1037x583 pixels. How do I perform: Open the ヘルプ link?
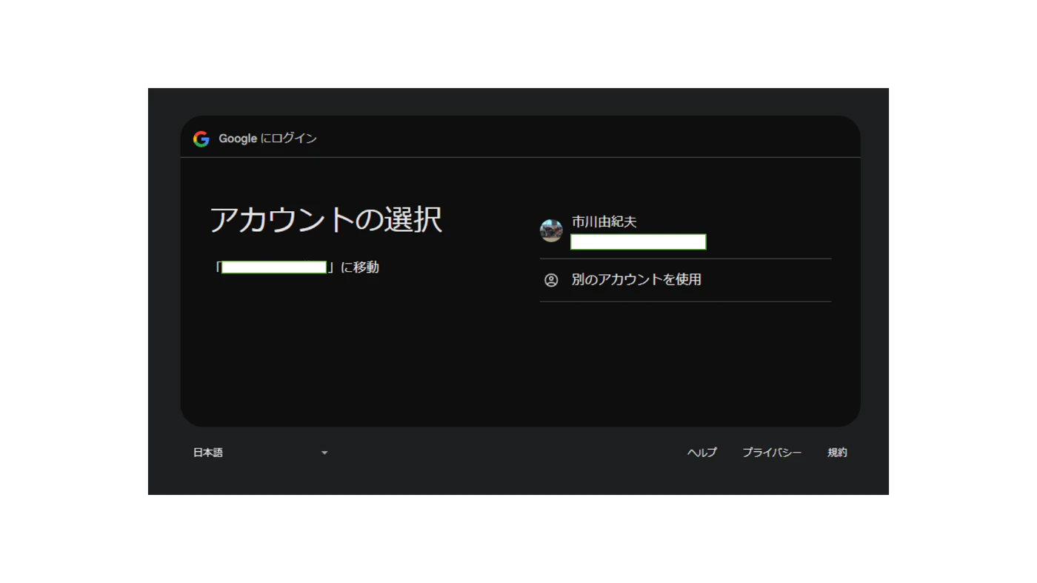(x=702, y=453)
